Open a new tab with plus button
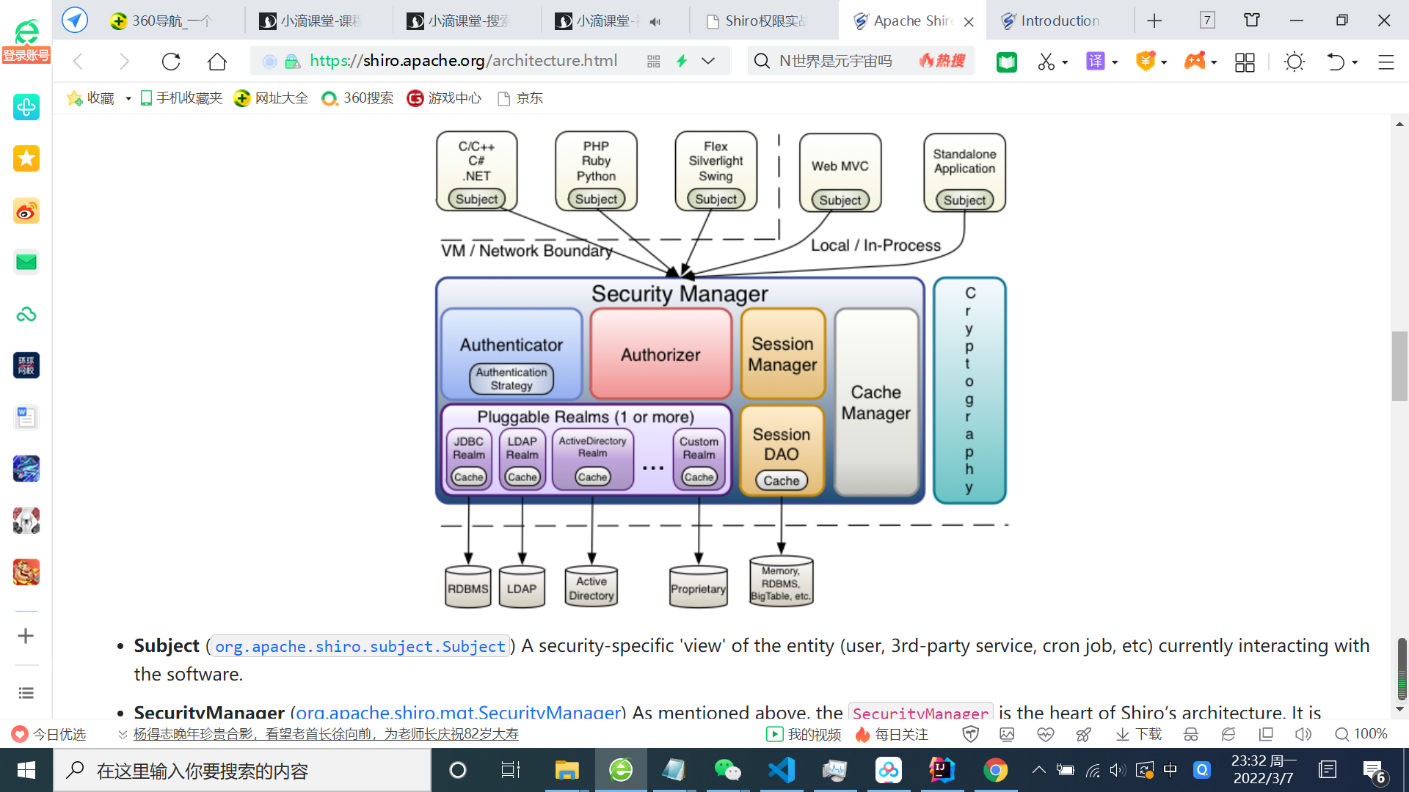 click(1154, 21)
